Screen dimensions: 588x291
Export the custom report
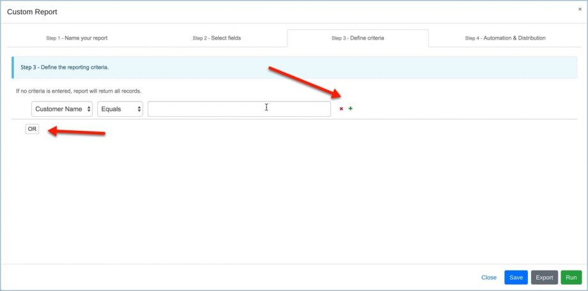545,278
